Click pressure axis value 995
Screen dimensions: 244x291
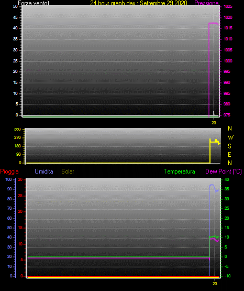(227, 71)
